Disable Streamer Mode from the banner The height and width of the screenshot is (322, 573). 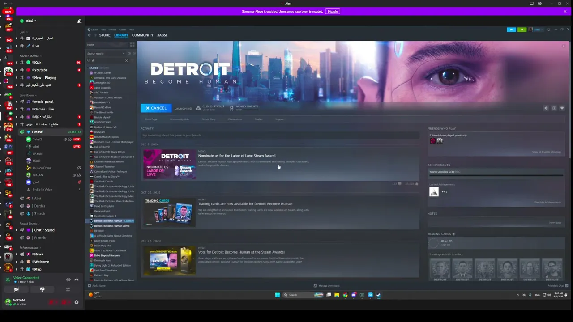pos(333,11)
